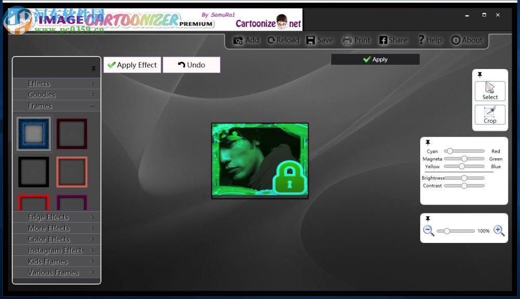Adjust the zoom level slider

coord(456,231)
